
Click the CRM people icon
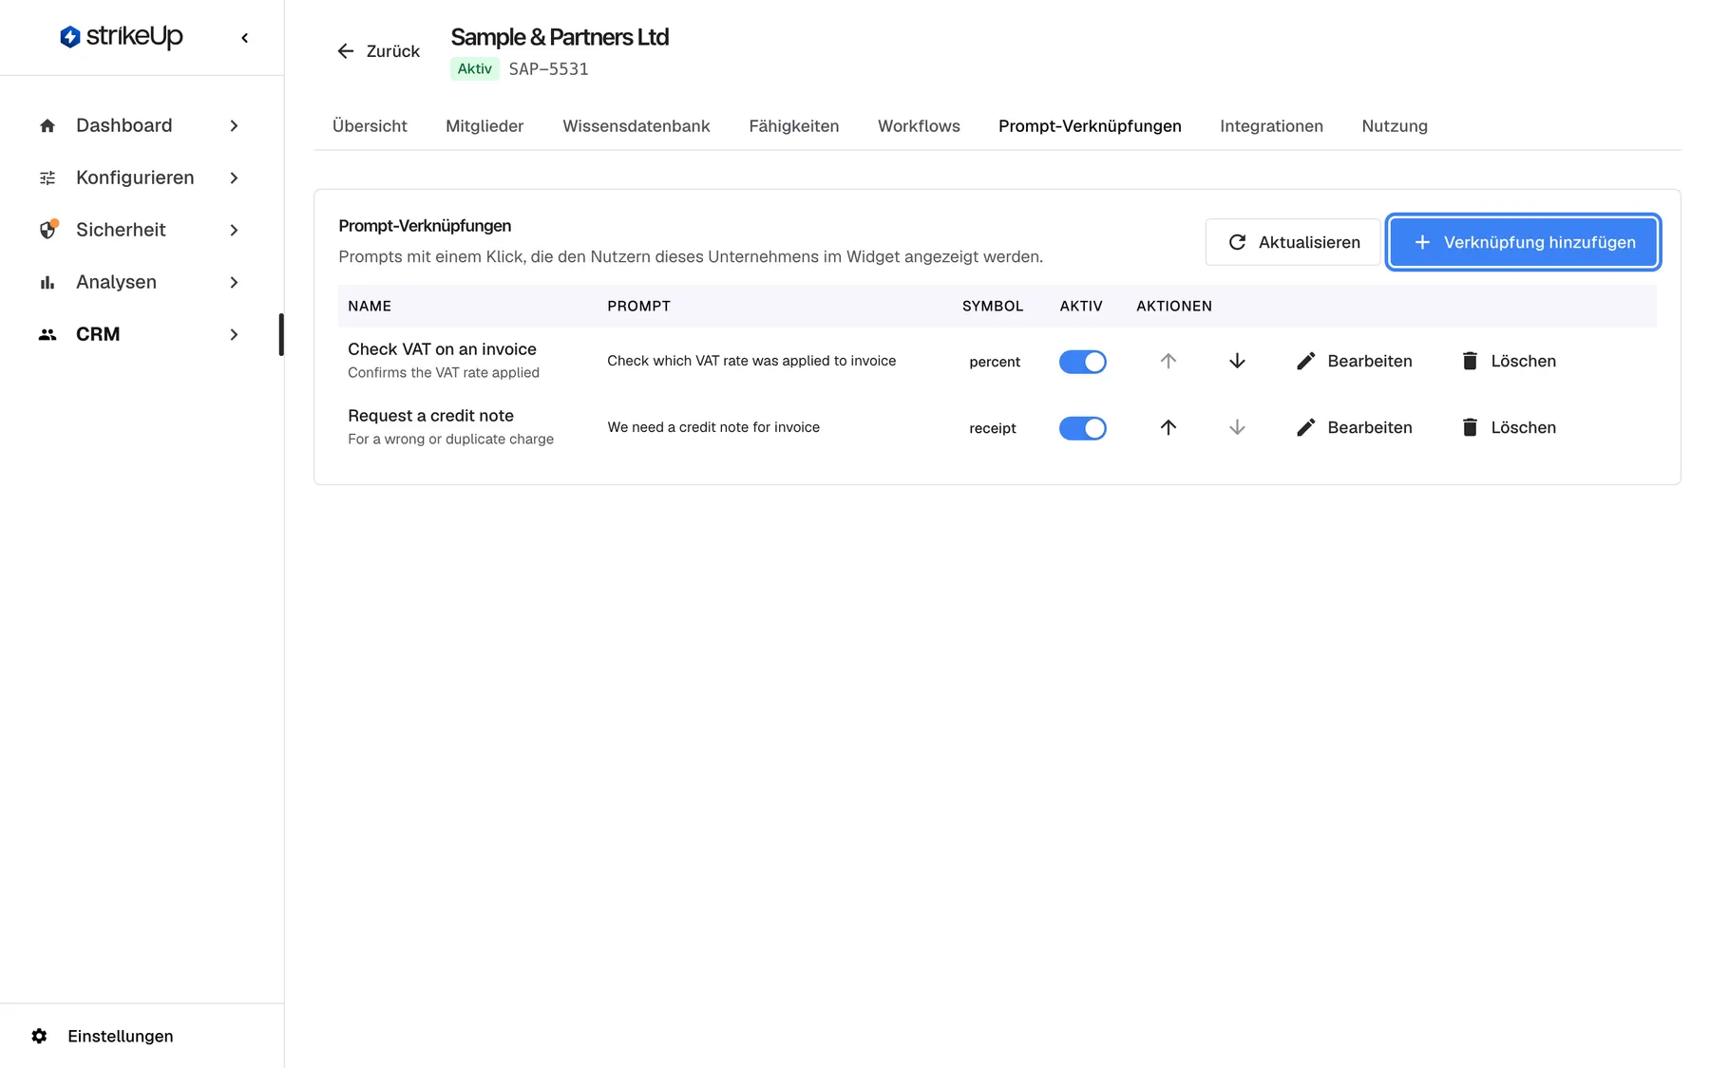tap(47, 334)
